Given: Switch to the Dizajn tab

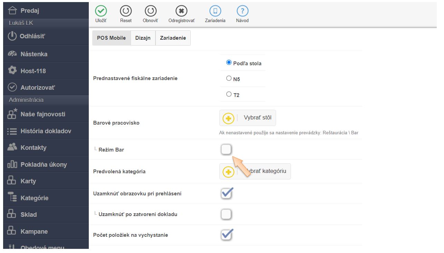Looking at the screenshot, I should tap(143, 38).
